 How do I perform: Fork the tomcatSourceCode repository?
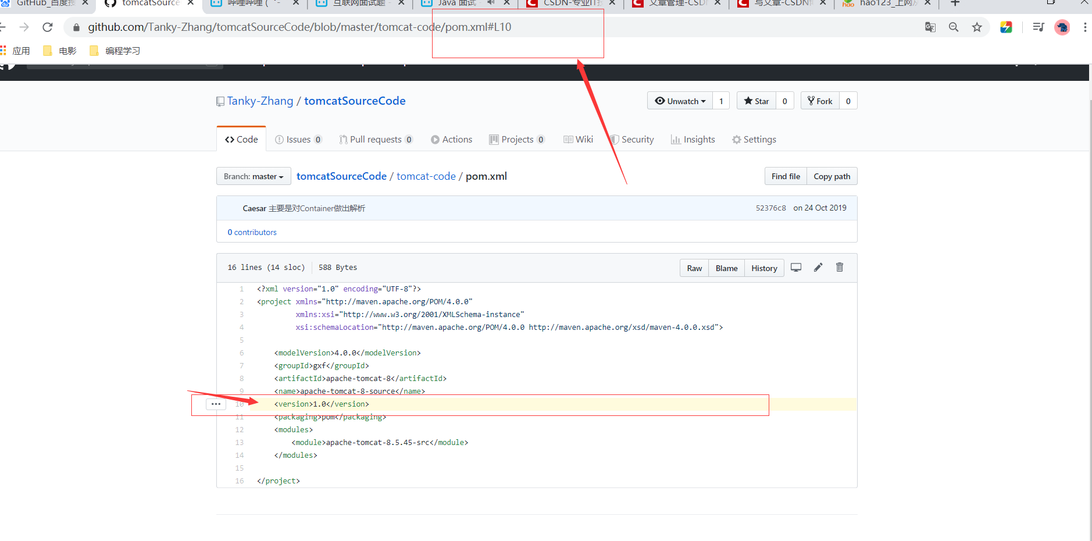pos(820,101)
